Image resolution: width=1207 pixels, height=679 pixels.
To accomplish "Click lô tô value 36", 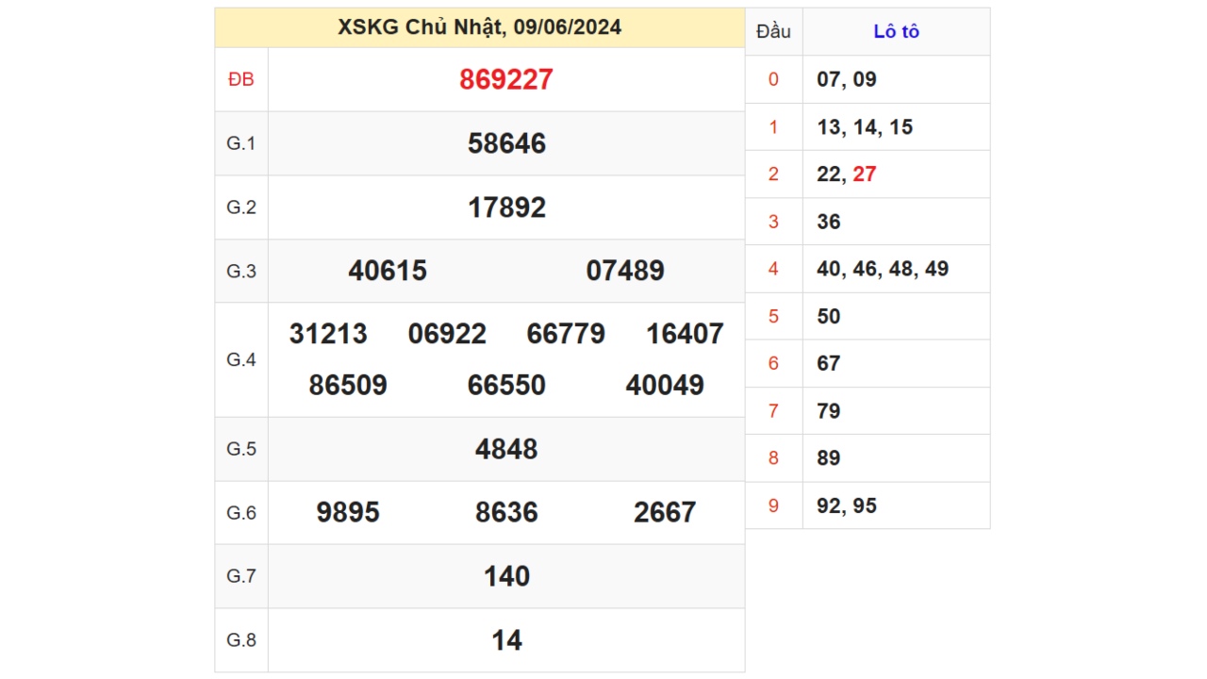I will click(x=829, y=222).
